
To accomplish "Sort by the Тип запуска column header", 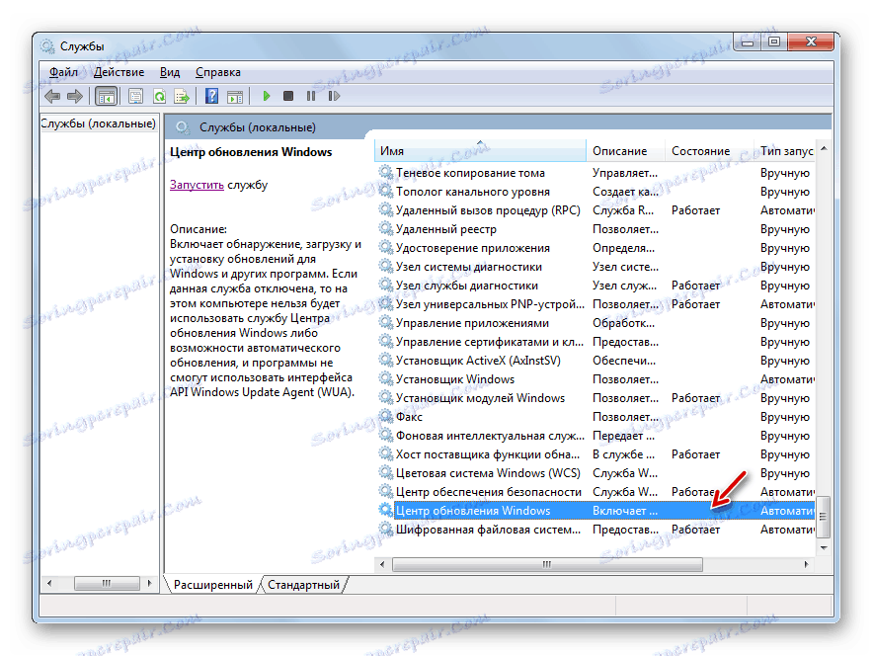I will [x=785, y=151].
